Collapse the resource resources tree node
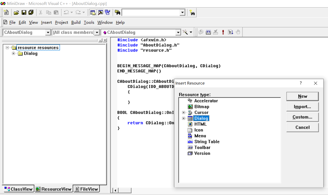Image resolution: width=328 pixels, height=195 pixels. pos(7,47)
